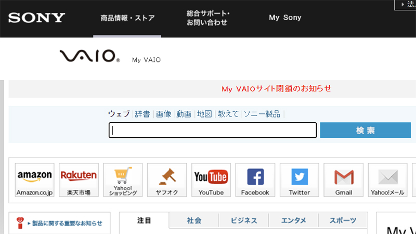
Task: Open the Facebook shortcut icon
Action: point(255,180)
